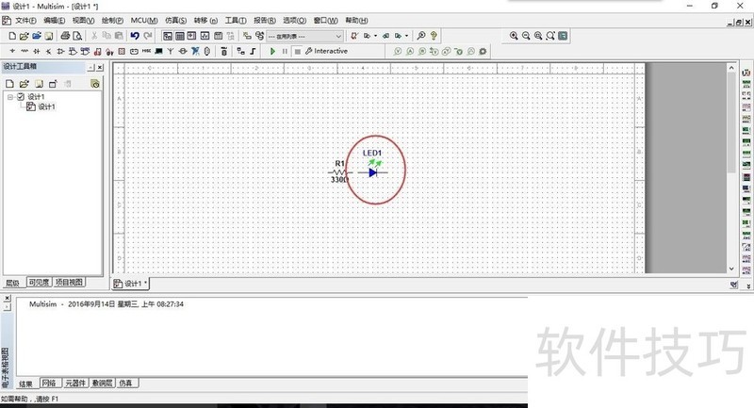
Task: Click the Simulation settings gear icon
Action: pos(483,51)
